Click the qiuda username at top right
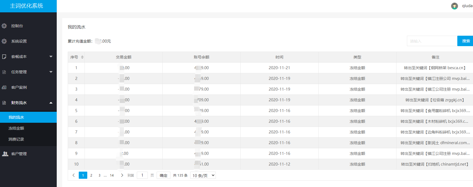Screen dimensions: 473x187 467,6
